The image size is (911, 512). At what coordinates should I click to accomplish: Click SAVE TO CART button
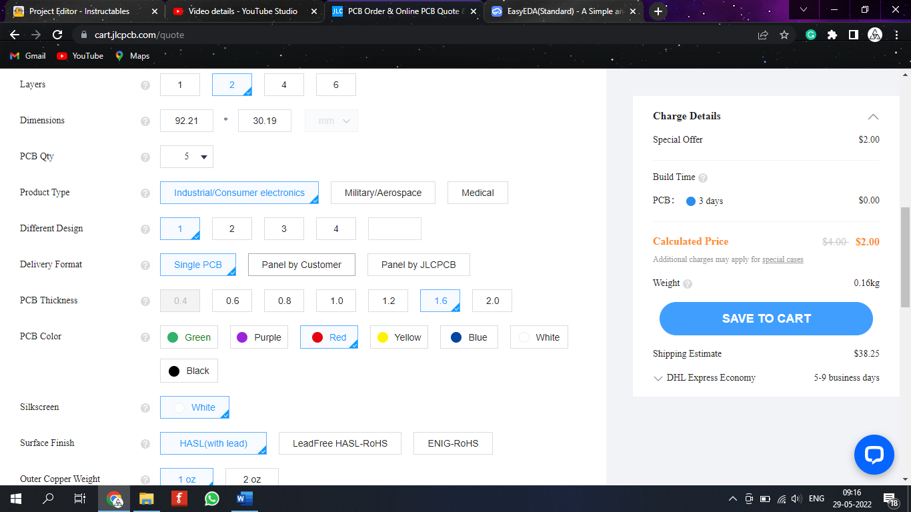[766, 319]
